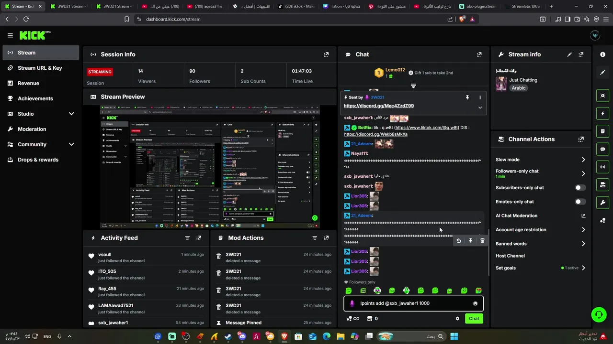The width and height of the screenshot is (613, 344).
Task: Pin the hovered chat message
Action: 470,241
